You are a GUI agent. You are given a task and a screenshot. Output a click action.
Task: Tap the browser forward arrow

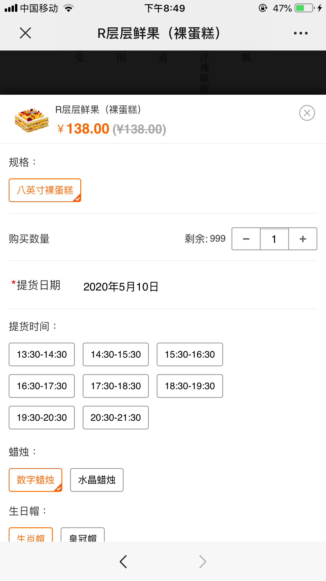[203, 562]
